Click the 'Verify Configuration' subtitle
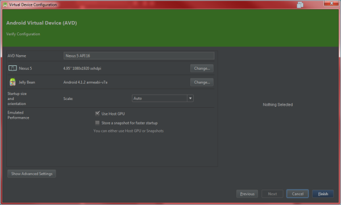Viewport: 341px width, 205px height. pyautogui.click(x=23, y=34)
